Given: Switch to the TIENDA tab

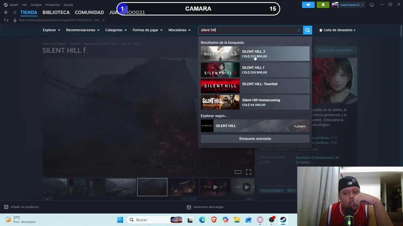Looking at the screenshot, I should point(29,13).
